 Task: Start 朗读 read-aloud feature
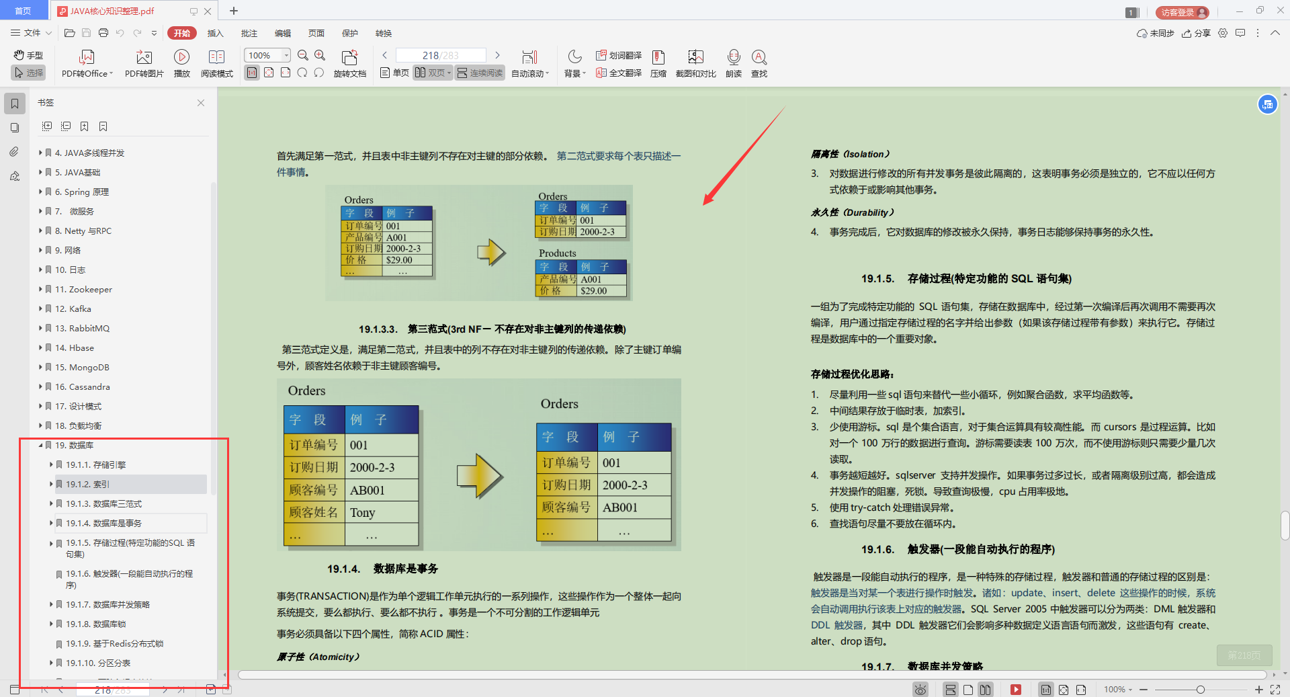[733, 63]
